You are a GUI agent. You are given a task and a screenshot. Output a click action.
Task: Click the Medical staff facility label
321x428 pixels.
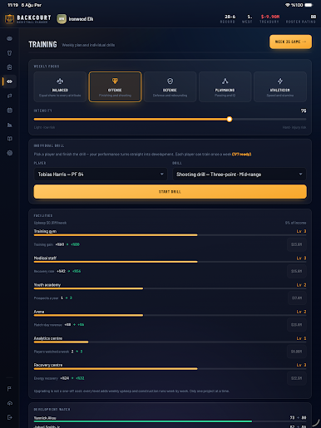coord(45,258)
